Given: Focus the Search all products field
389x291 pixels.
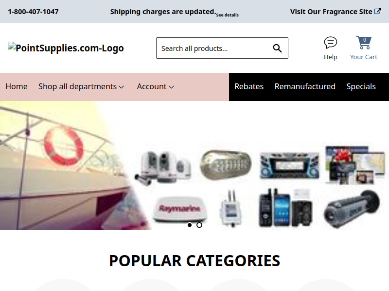Looking at the screenshot, I should [214, 48].
